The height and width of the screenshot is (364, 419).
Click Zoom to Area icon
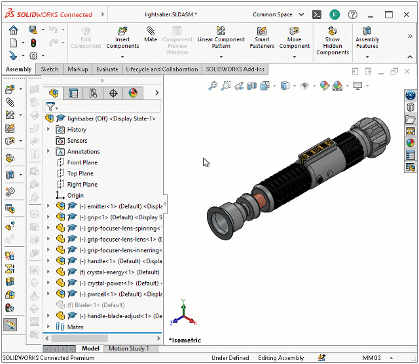tap(226, 86)
